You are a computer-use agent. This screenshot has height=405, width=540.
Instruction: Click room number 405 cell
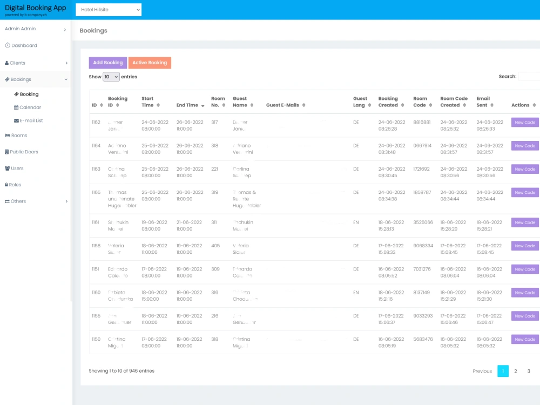(215, 246)
